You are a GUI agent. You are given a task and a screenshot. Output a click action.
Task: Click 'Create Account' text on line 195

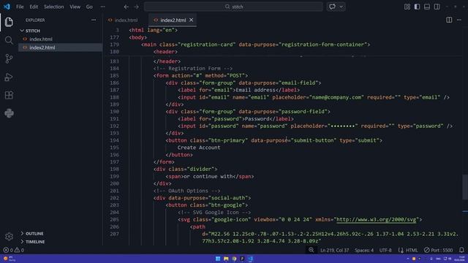pos(199,148)
